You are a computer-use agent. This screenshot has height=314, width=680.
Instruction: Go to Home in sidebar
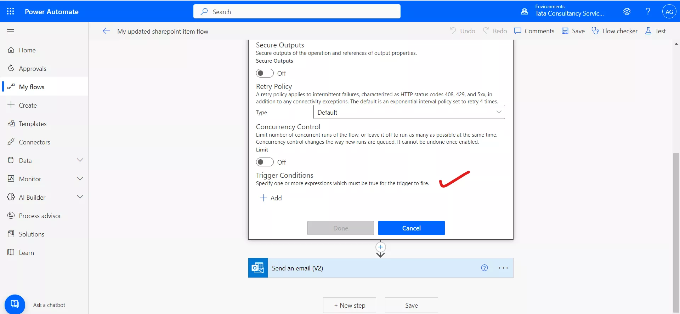[44, 50]
